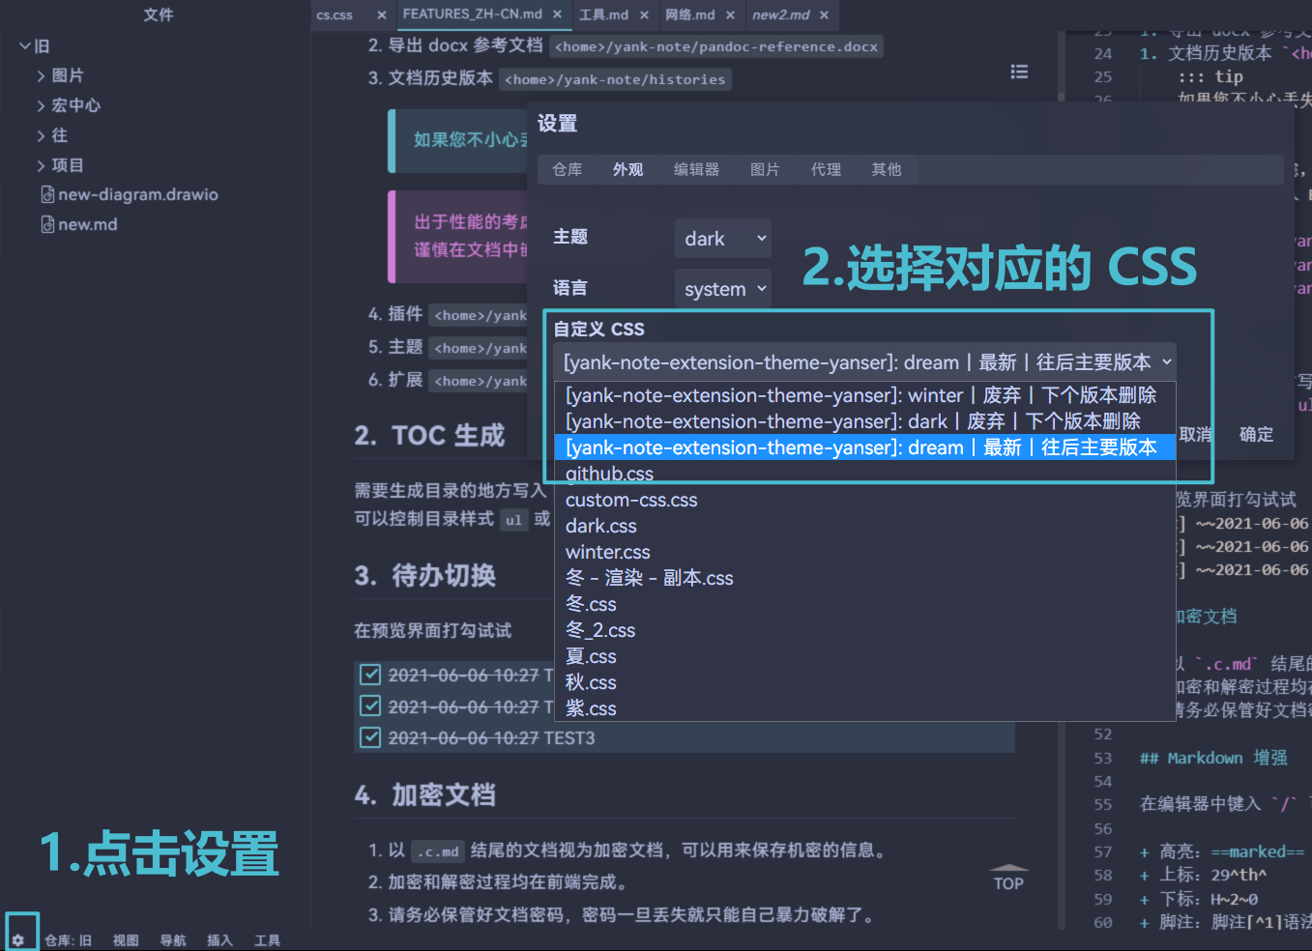Select dark.css from the list
Screen dimensions: 1312x951
click(865, 526)
